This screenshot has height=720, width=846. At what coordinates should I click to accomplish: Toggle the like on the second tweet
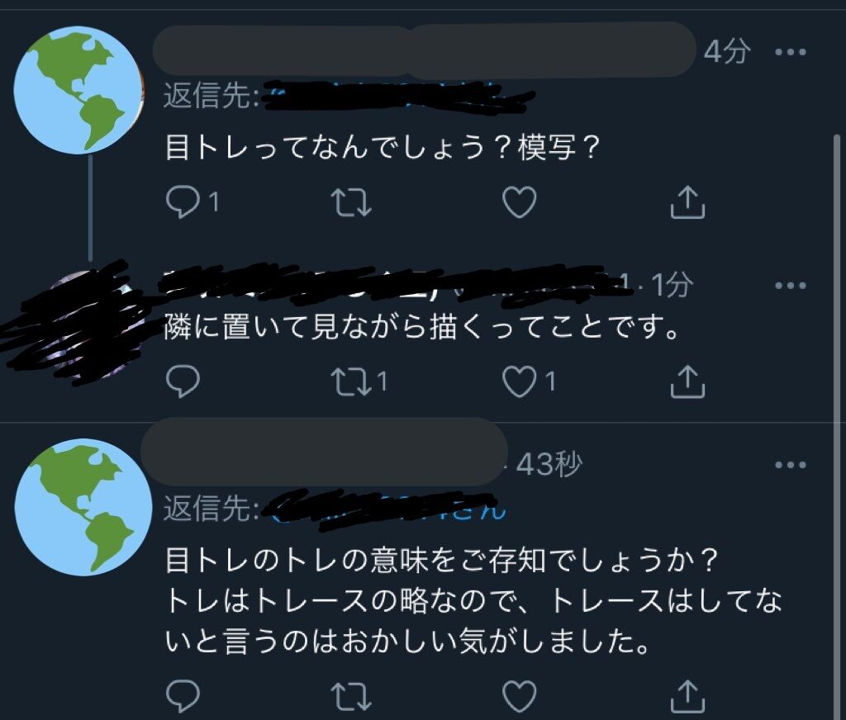520,380
